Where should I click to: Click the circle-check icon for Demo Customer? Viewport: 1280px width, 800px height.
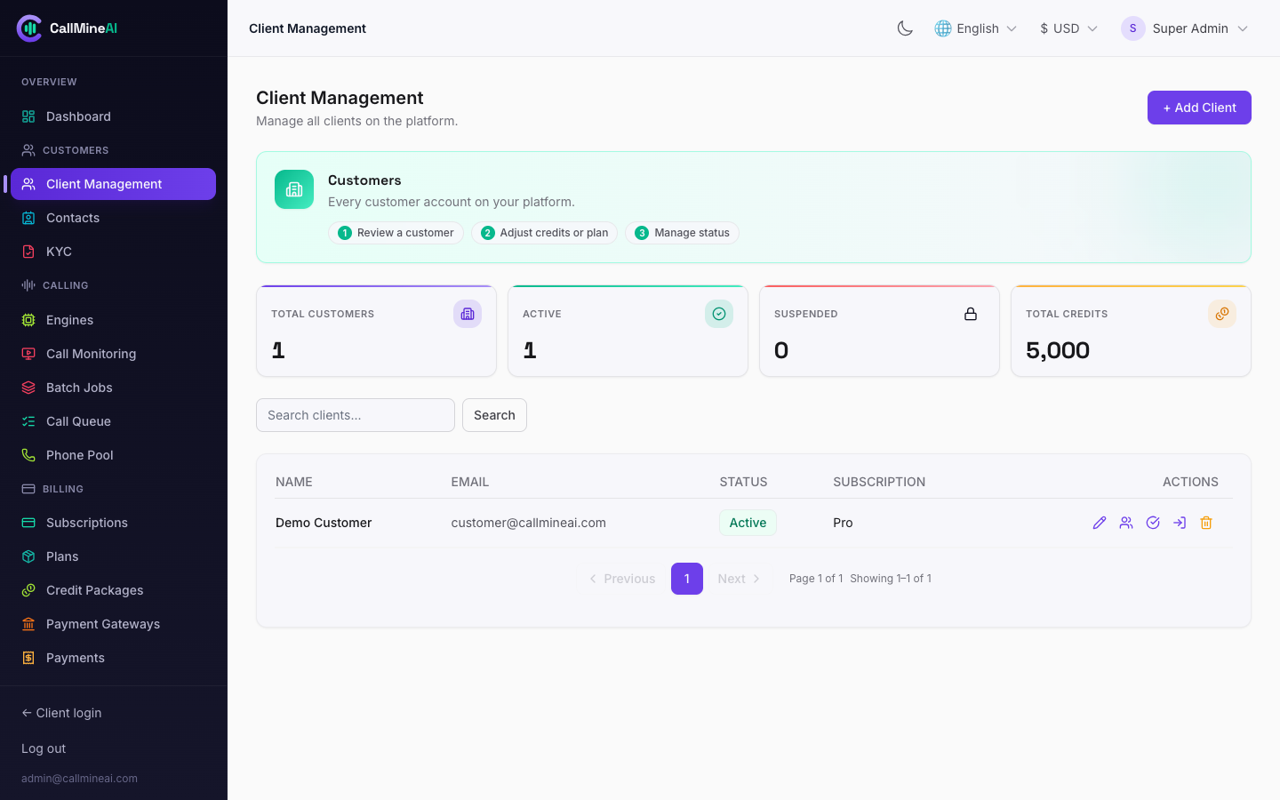(1153, 523)
